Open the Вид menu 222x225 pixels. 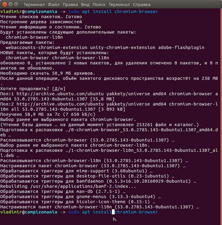(85, 5)
